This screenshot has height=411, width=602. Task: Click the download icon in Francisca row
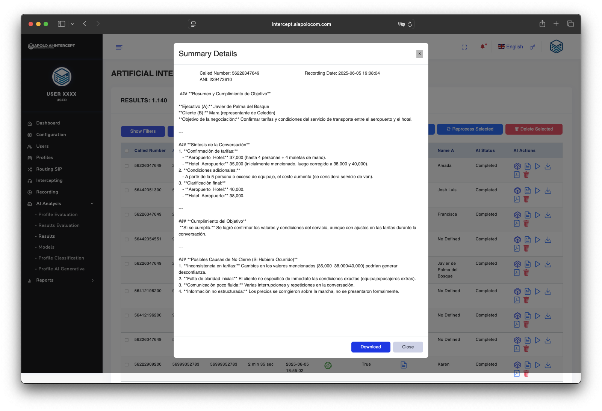coord(548,215)
